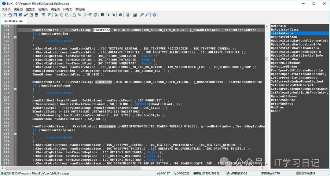Click the Zoom out magnifier icon
330x176 pixels.
click(147, 15)
